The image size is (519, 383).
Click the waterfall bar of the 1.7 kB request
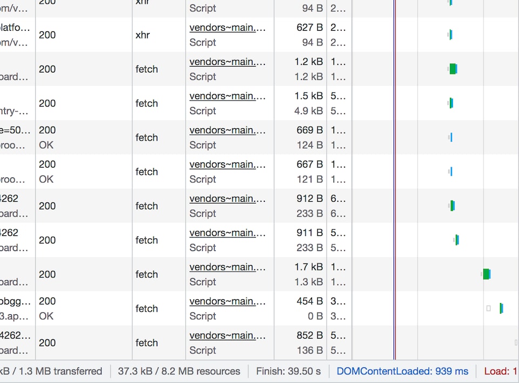click(x=486, y=274)
